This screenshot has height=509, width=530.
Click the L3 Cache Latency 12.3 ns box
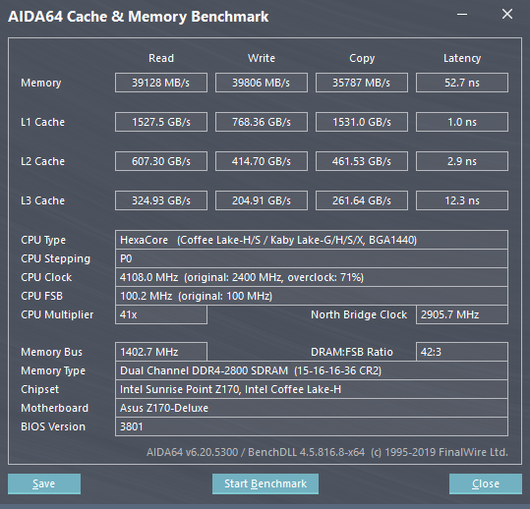[x=462, y=200]
